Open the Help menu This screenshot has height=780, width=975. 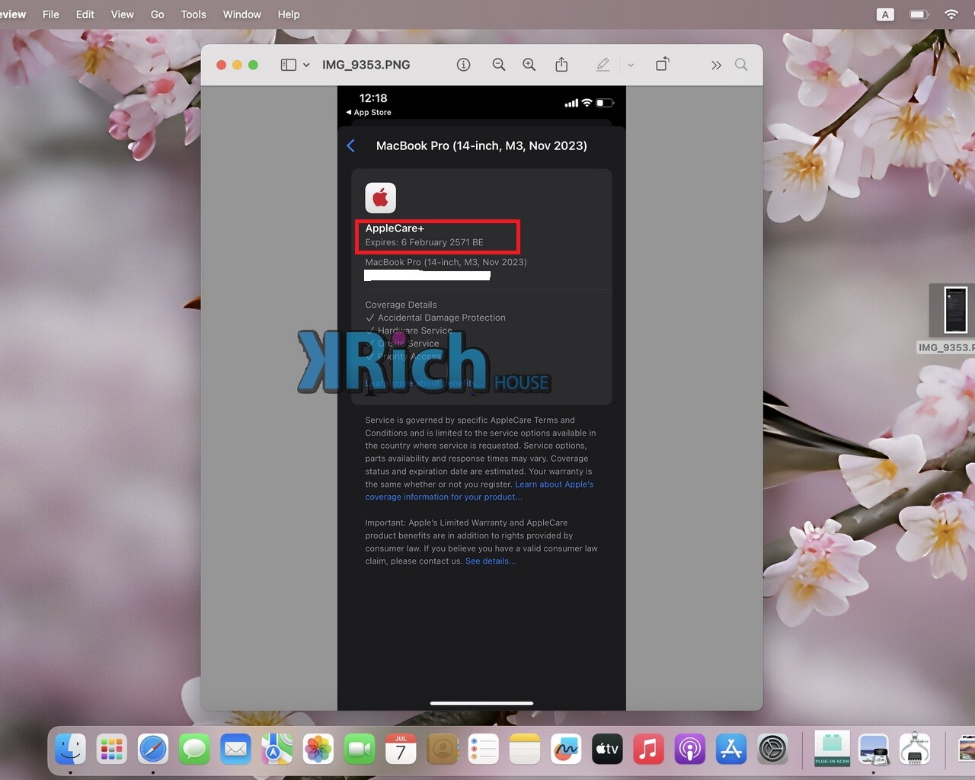pos(289,14)
